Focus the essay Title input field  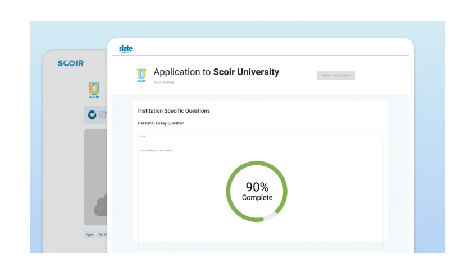pyautogui.click(x=260, y=136)
